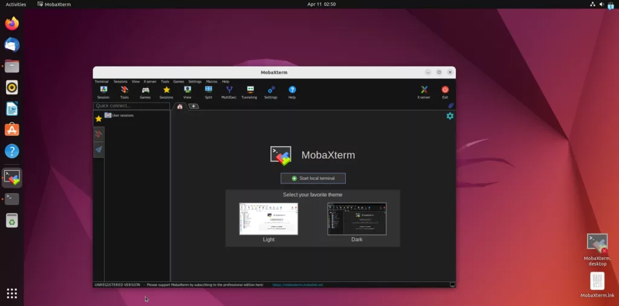Open the Trash in the dock
619x306 pixels.
click(x=12, y=220)
